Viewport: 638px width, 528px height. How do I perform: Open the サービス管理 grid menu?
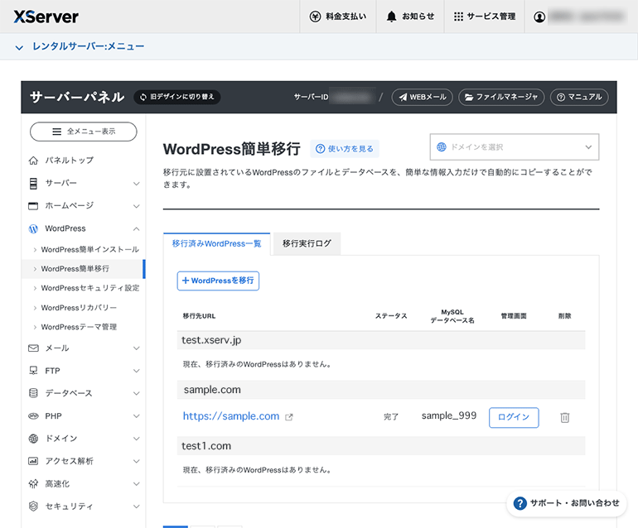pyautogui.click(x=485, y=17)
